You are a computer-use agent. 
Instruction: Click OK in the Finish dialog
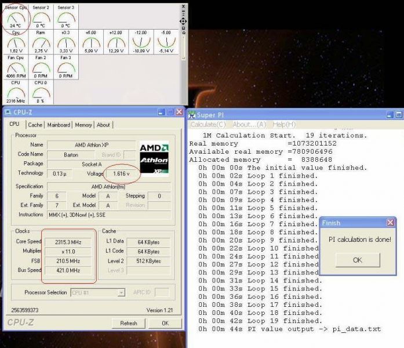click(358, 260)
